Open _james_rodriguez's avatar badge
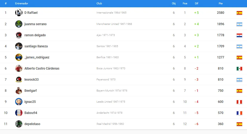Viewport: 247px width, 134px height. [19, 57]
